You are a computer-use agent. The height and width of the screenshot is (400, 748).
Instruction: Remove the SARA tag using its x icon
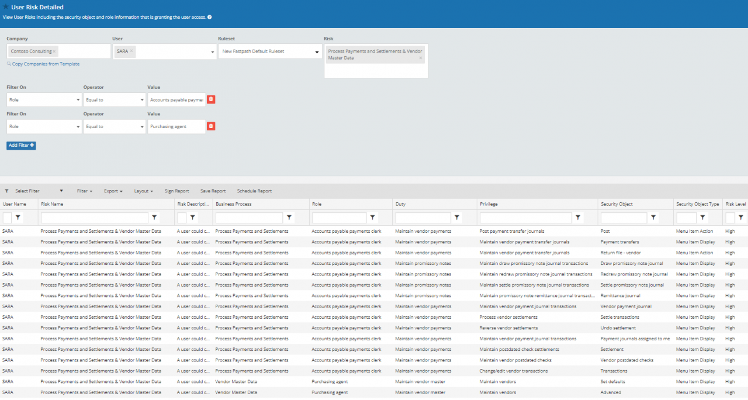(x=131, y=51)
